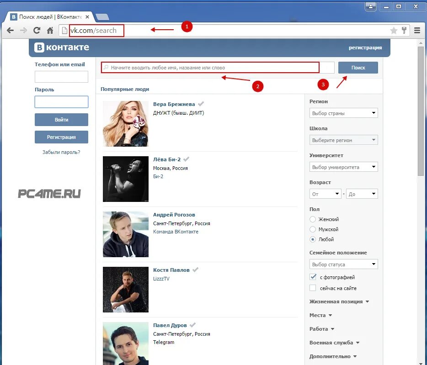The image size is (427, 365).
Task: Open Андрей Рогозов's photo thumbnail
Action: (x=126, y=234)
